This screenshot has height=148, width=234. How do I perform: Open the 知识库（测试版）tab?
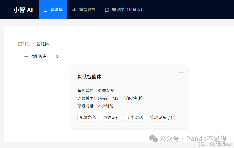click(x=124, y=10)
